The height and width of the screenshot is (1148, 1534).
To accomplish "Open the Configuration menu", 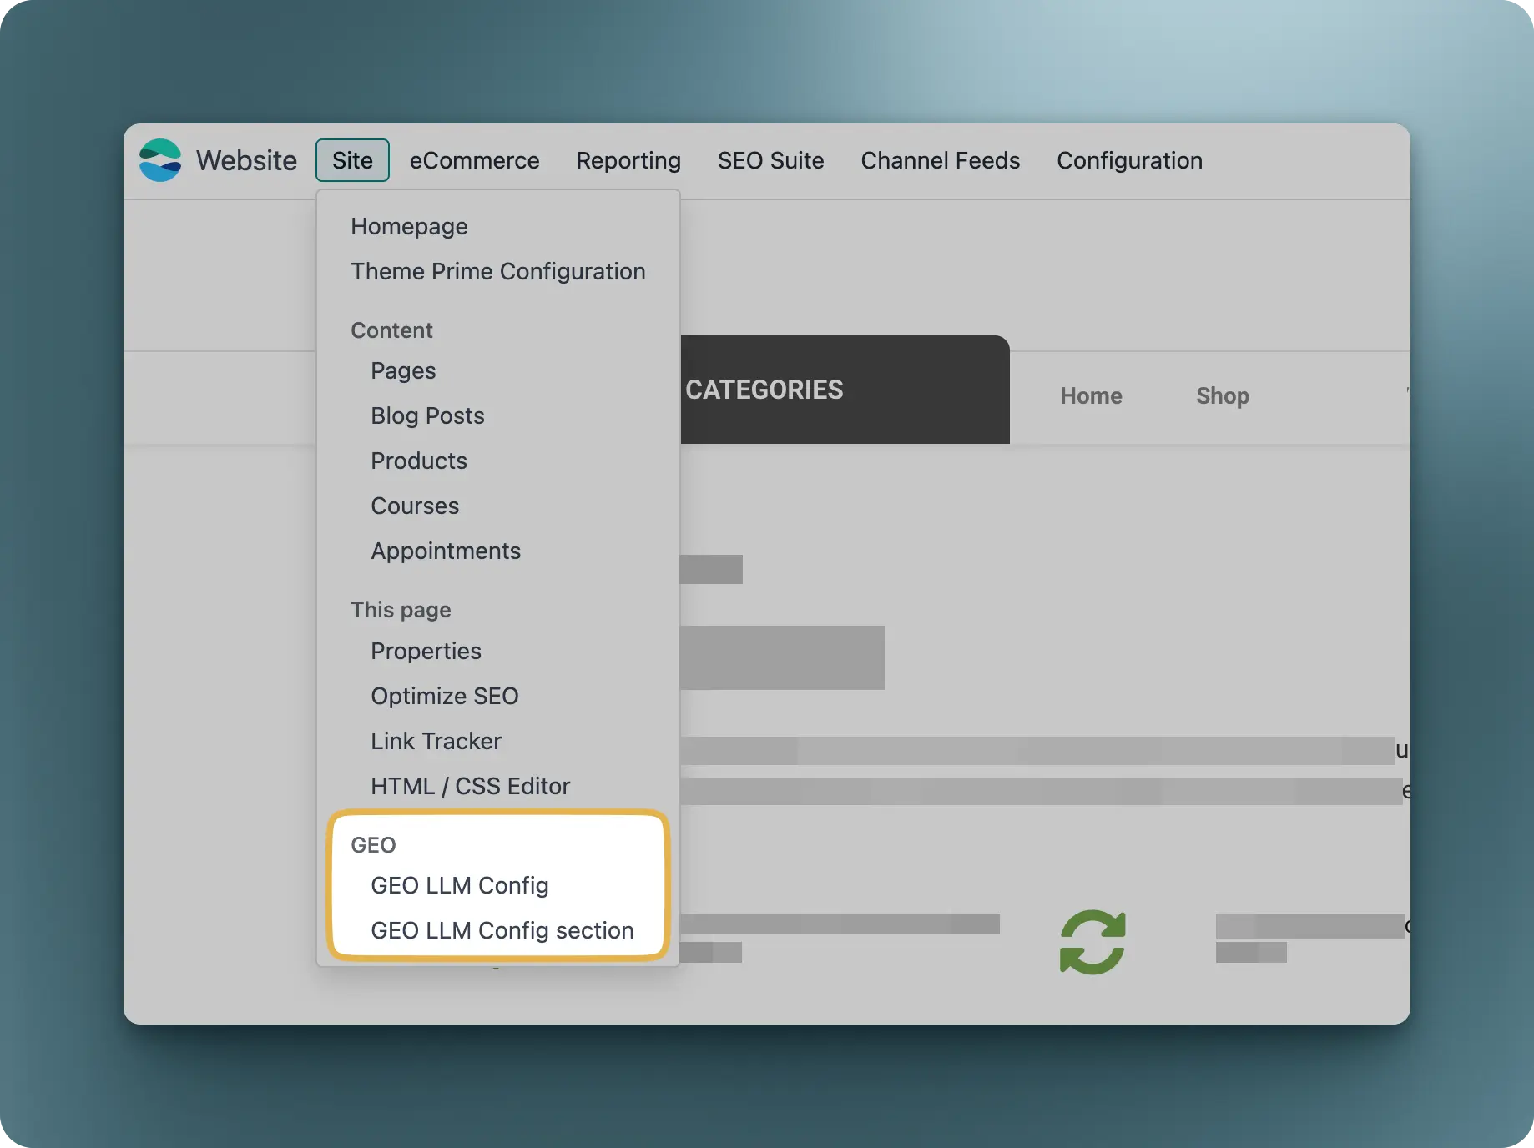I will tap(1129, 160).
